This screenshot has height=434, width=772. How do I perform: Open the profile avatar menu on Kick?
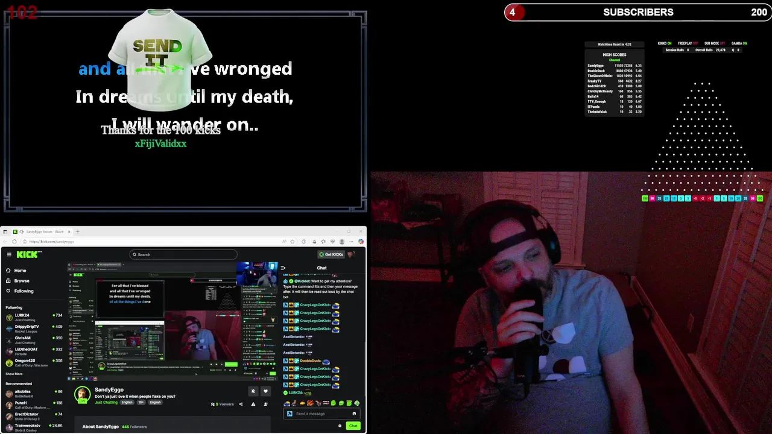351,254
